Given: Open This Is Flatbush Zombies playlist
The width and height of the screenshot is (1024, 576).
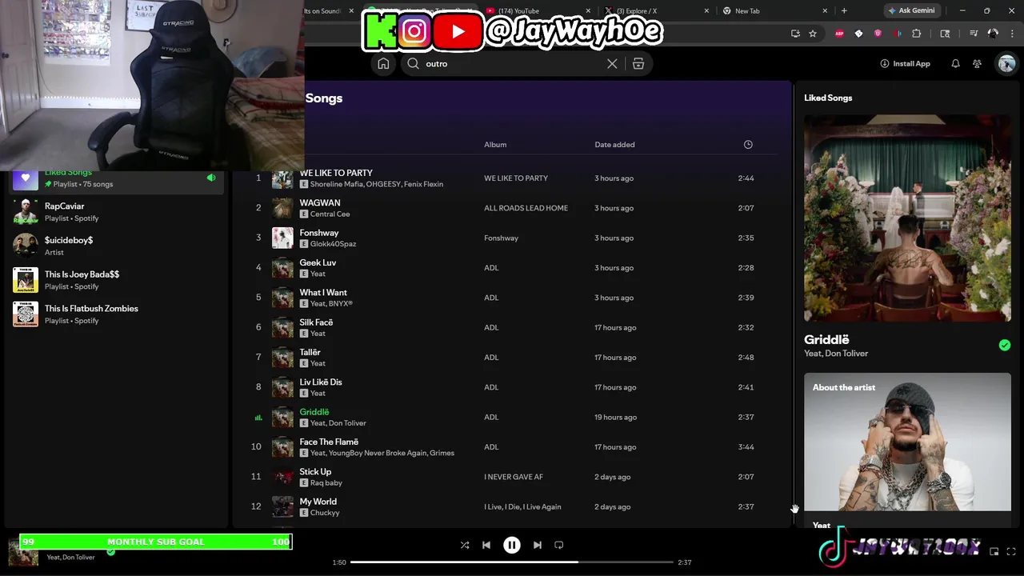Looking at the screenshot, I should (116, 314).
